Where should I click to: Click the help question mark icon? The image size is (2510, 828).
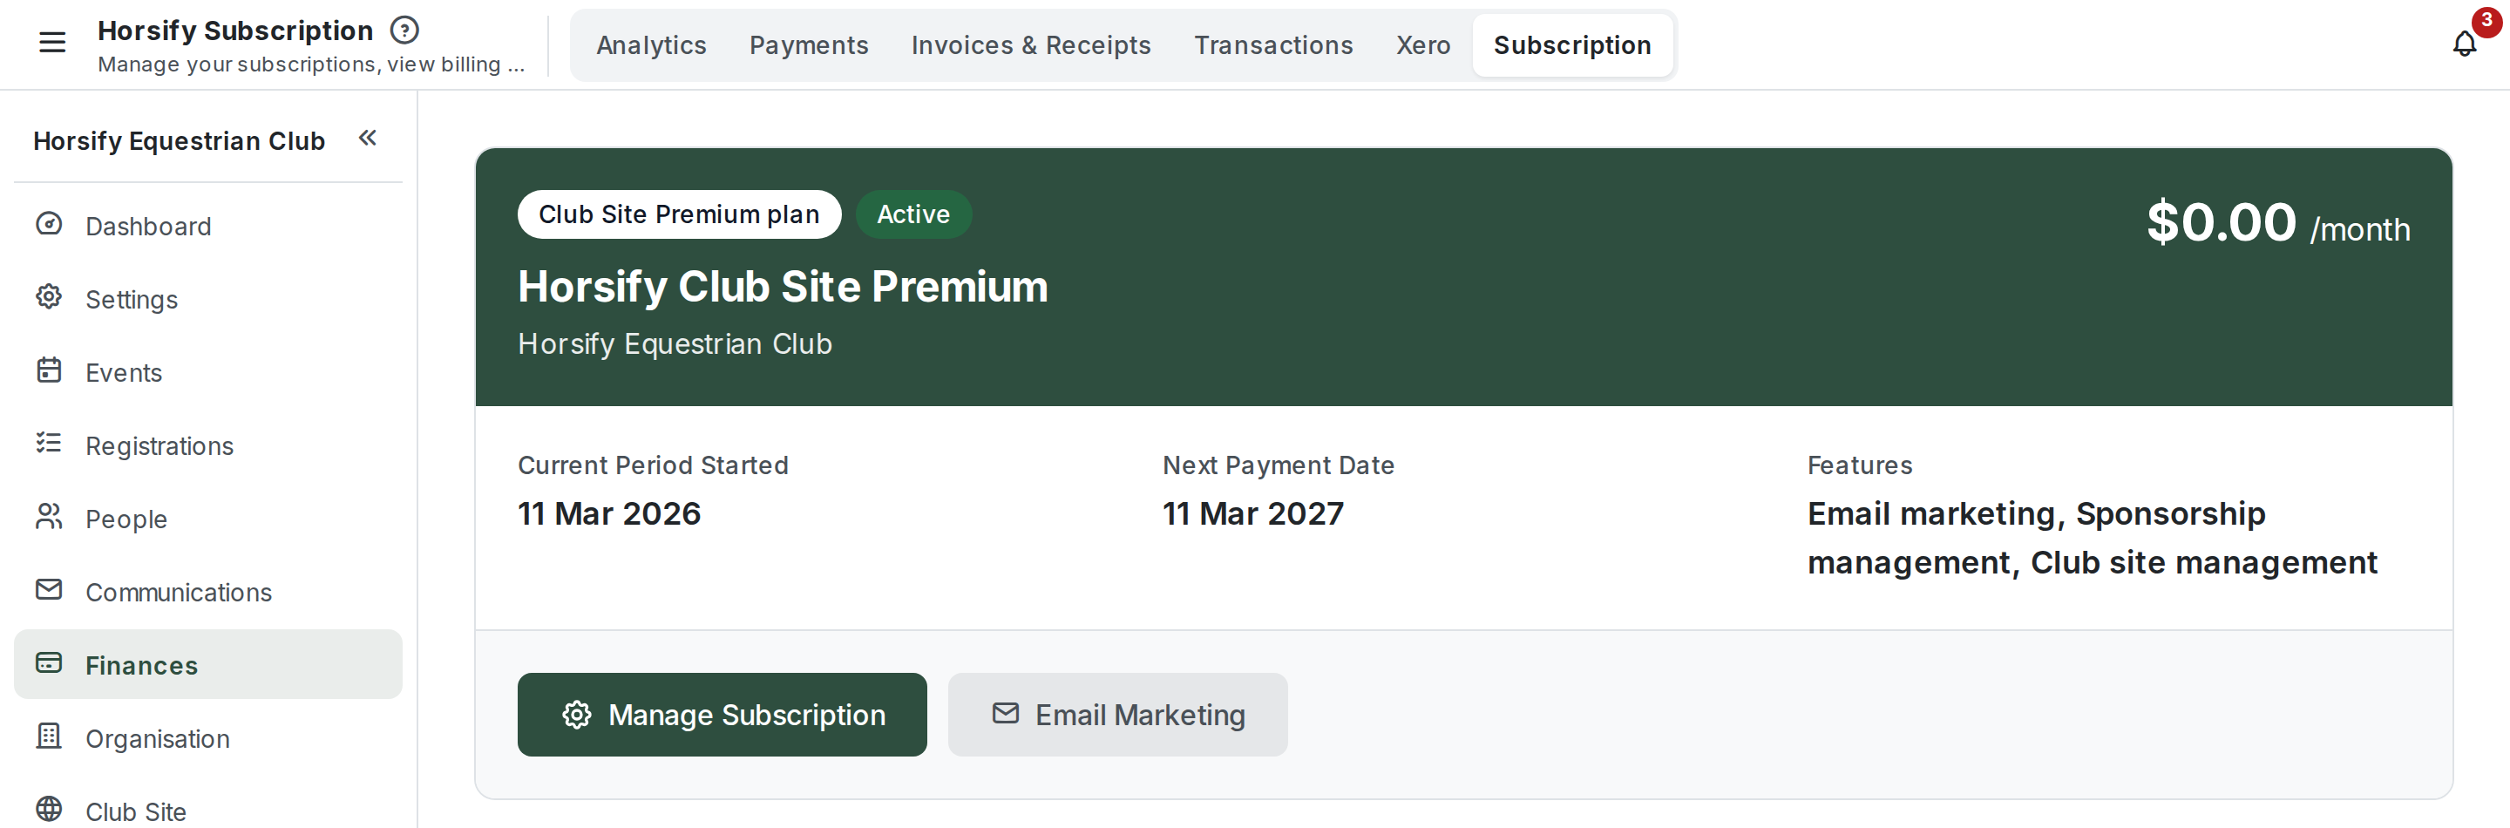tap(404, 31)
